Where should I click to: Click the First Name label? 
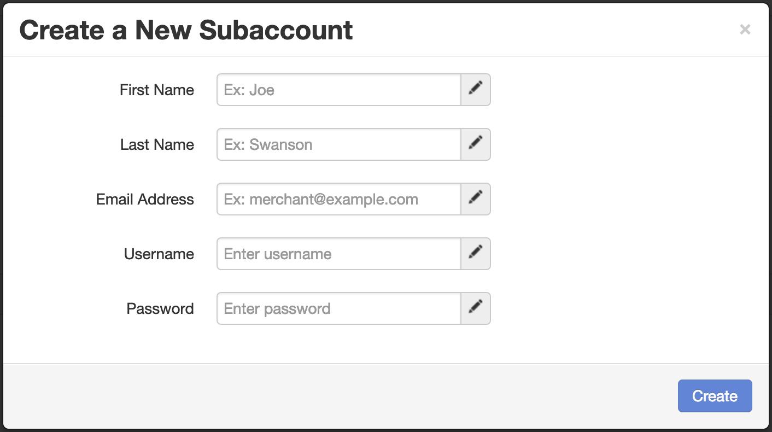tap(156, 90)
